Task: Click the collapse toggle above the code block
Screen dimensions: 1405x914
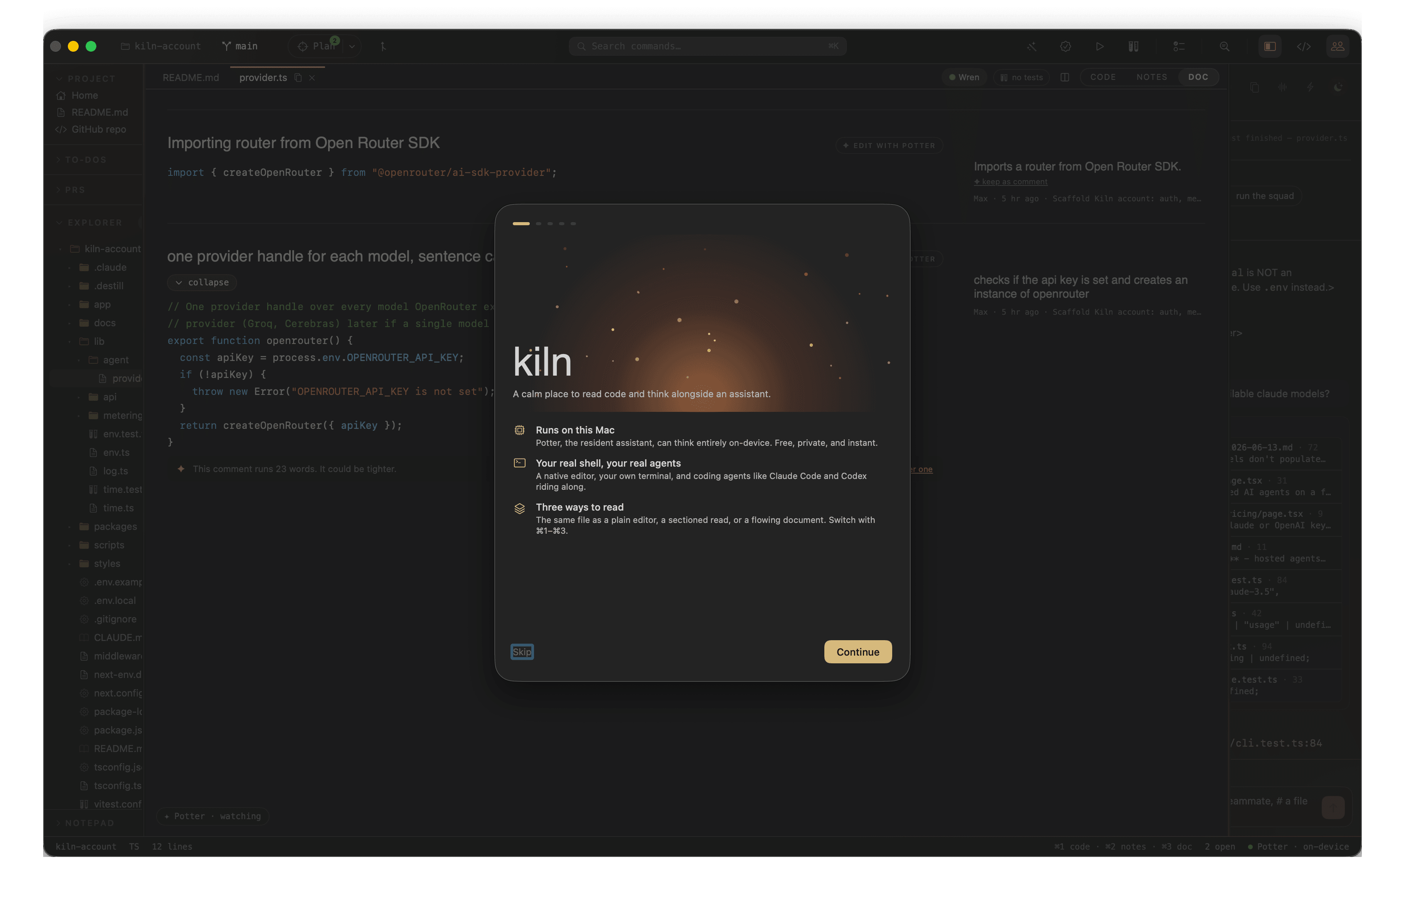Action: click(x=202, y=282)
